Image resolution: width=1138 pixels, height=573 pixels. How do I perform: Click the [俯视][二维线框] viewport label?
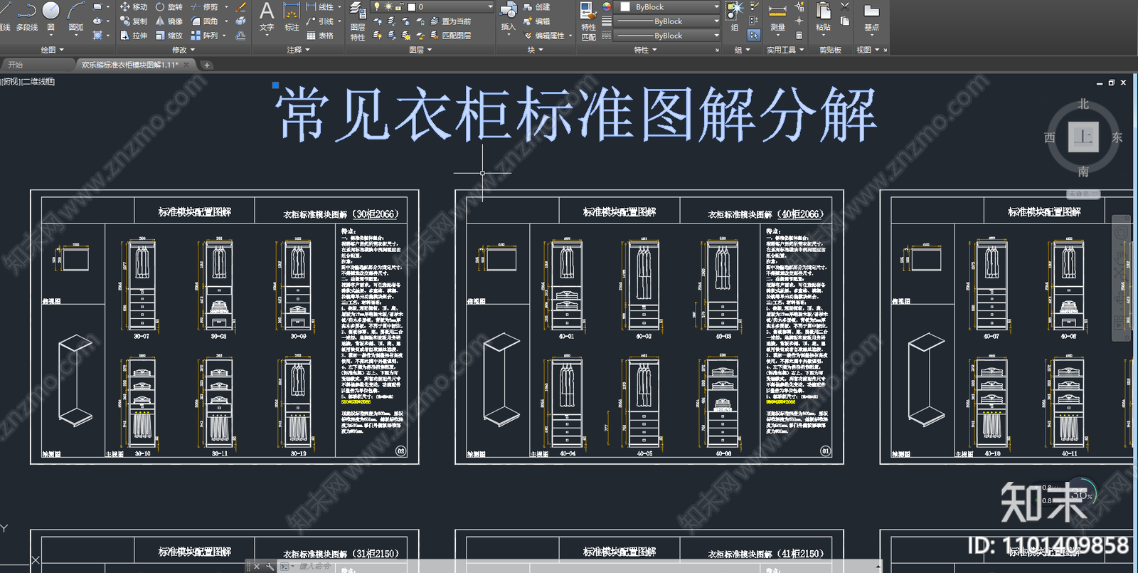tap(28, 82)
